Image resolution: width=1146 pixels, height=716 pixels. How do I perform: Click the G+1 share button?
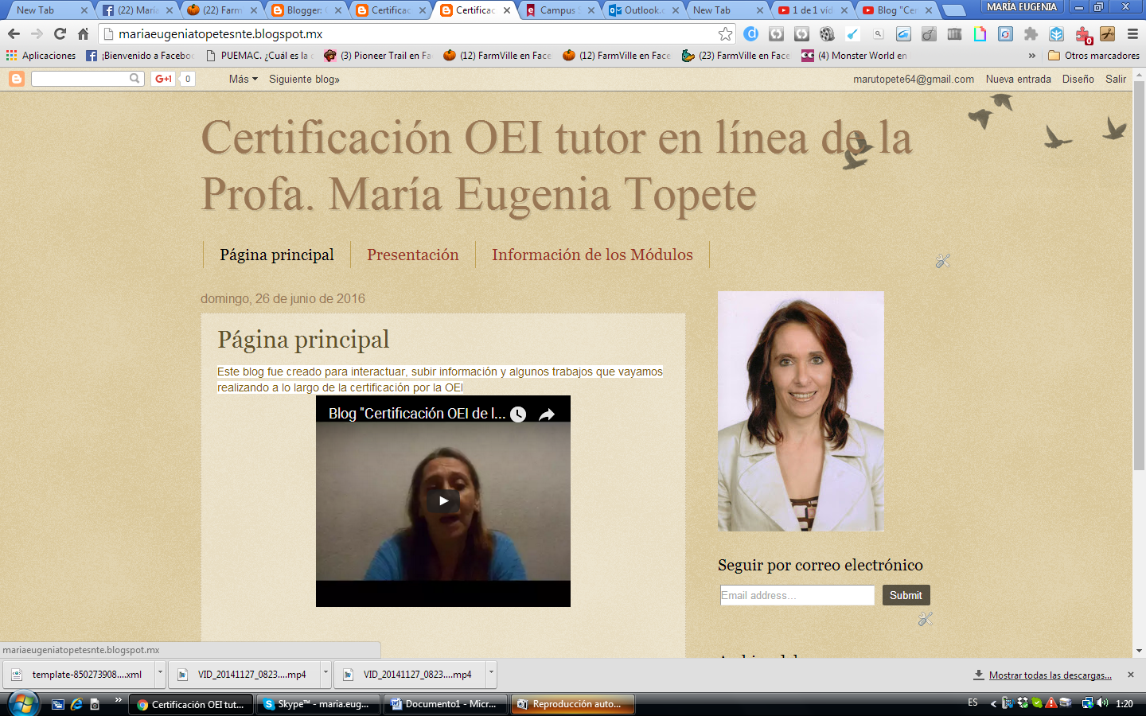[164, 79]
